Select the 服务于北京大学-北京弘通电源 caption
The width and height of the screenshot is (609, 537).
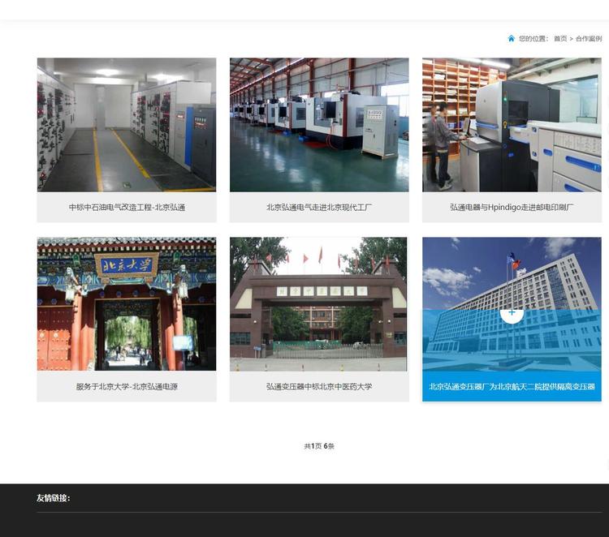coord(127,386)
